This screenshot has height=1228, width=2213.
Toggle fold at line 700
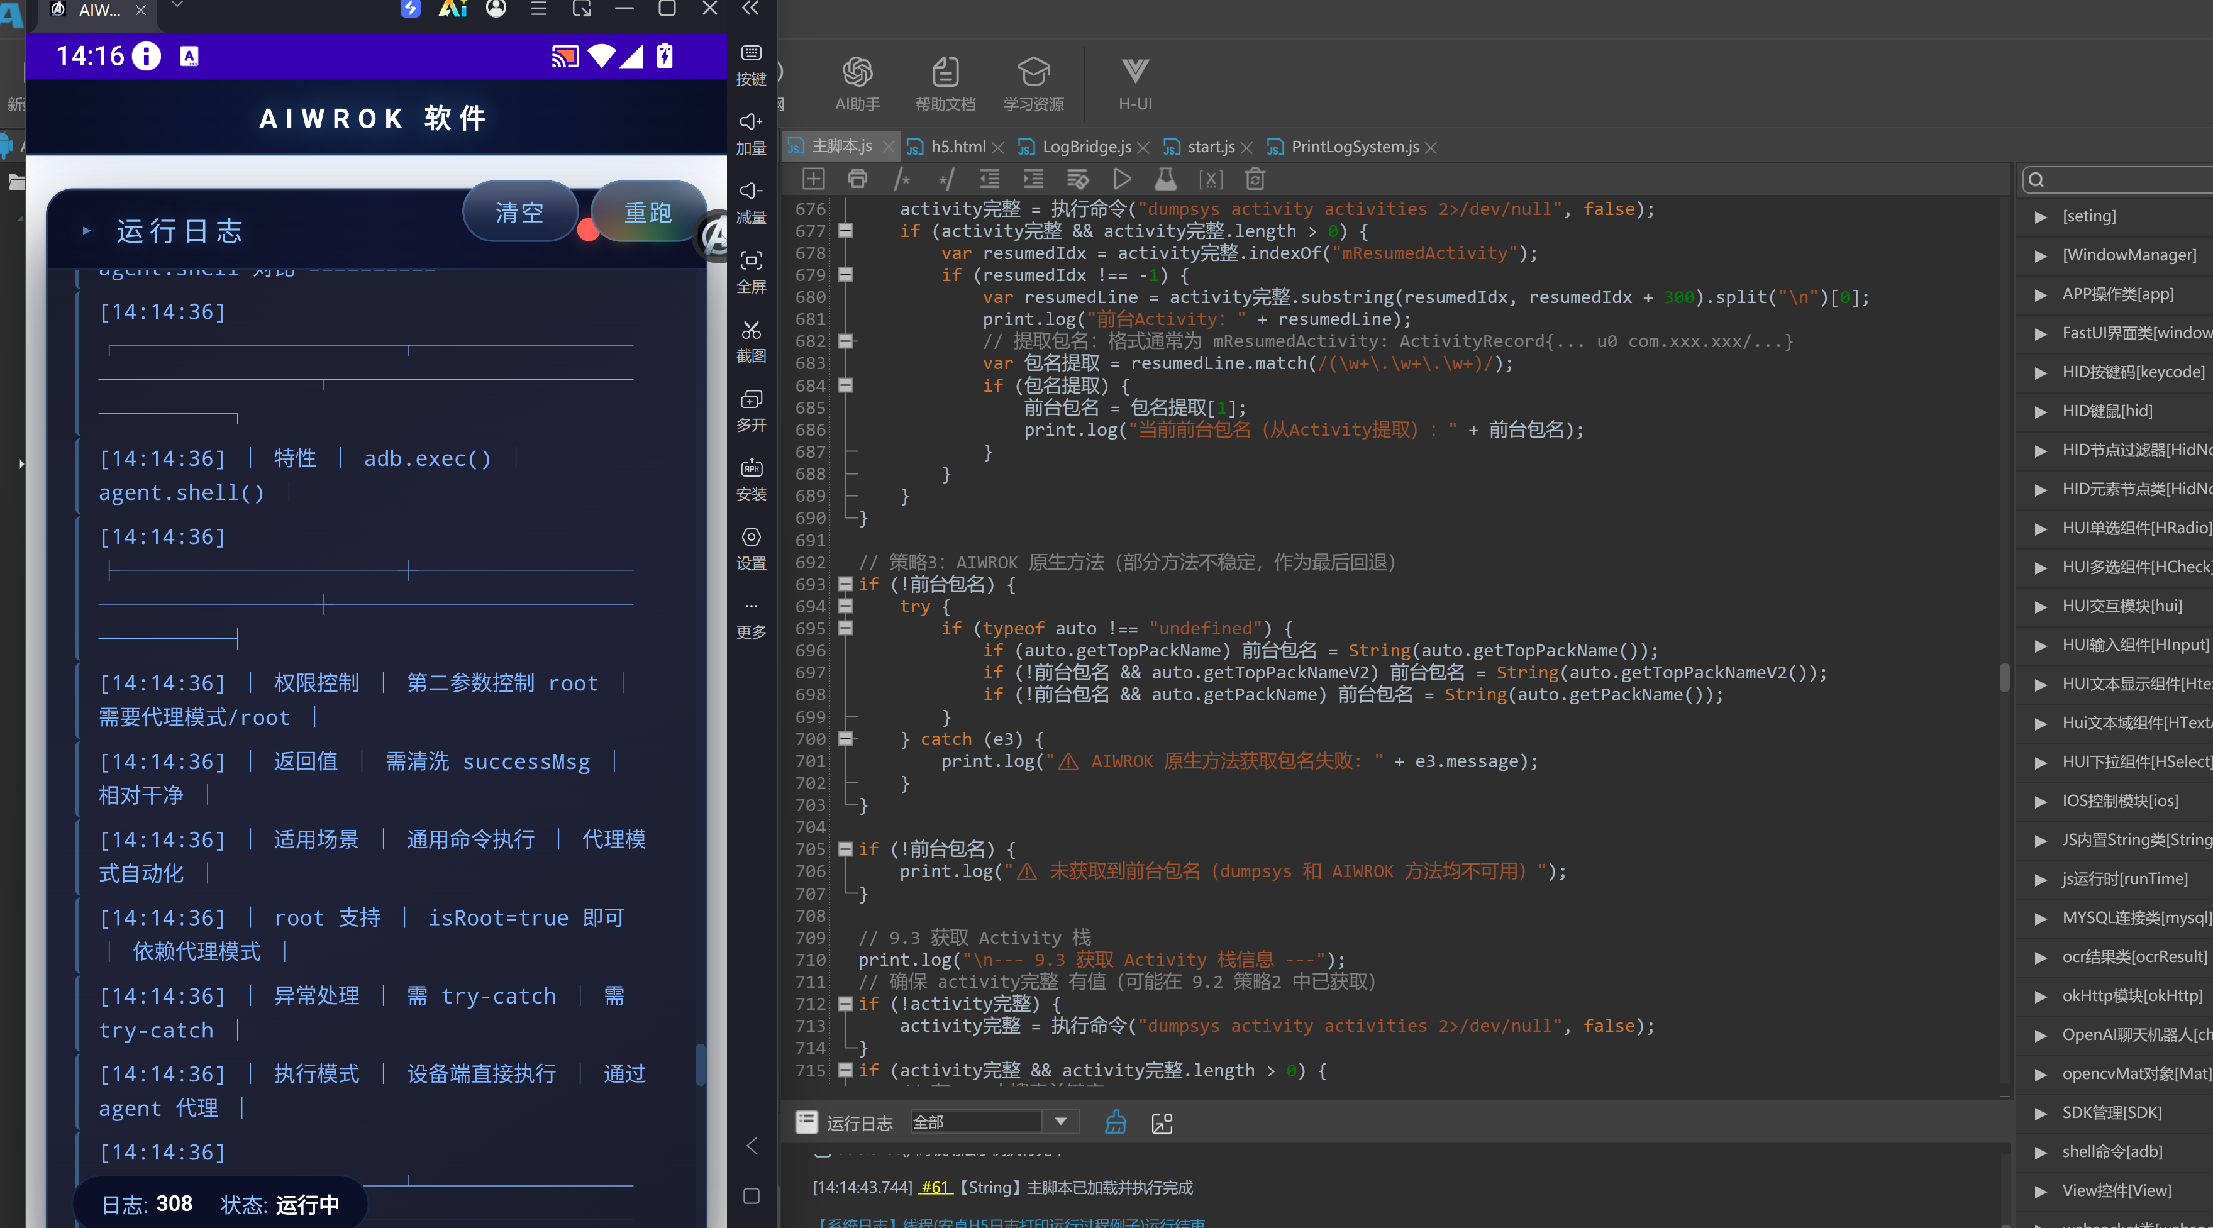click(x=845, y=738)
